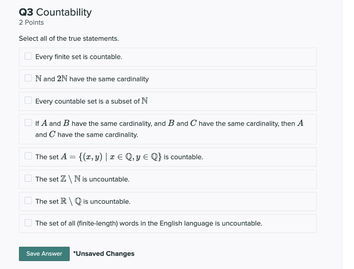Screen dimensions: 354x269
Task: Click the "Q3 Countability" question heading
Action: tap(55, 12)
